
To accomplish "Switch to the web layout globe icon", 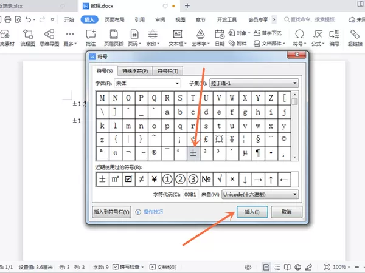I will (x=297, y=267).
